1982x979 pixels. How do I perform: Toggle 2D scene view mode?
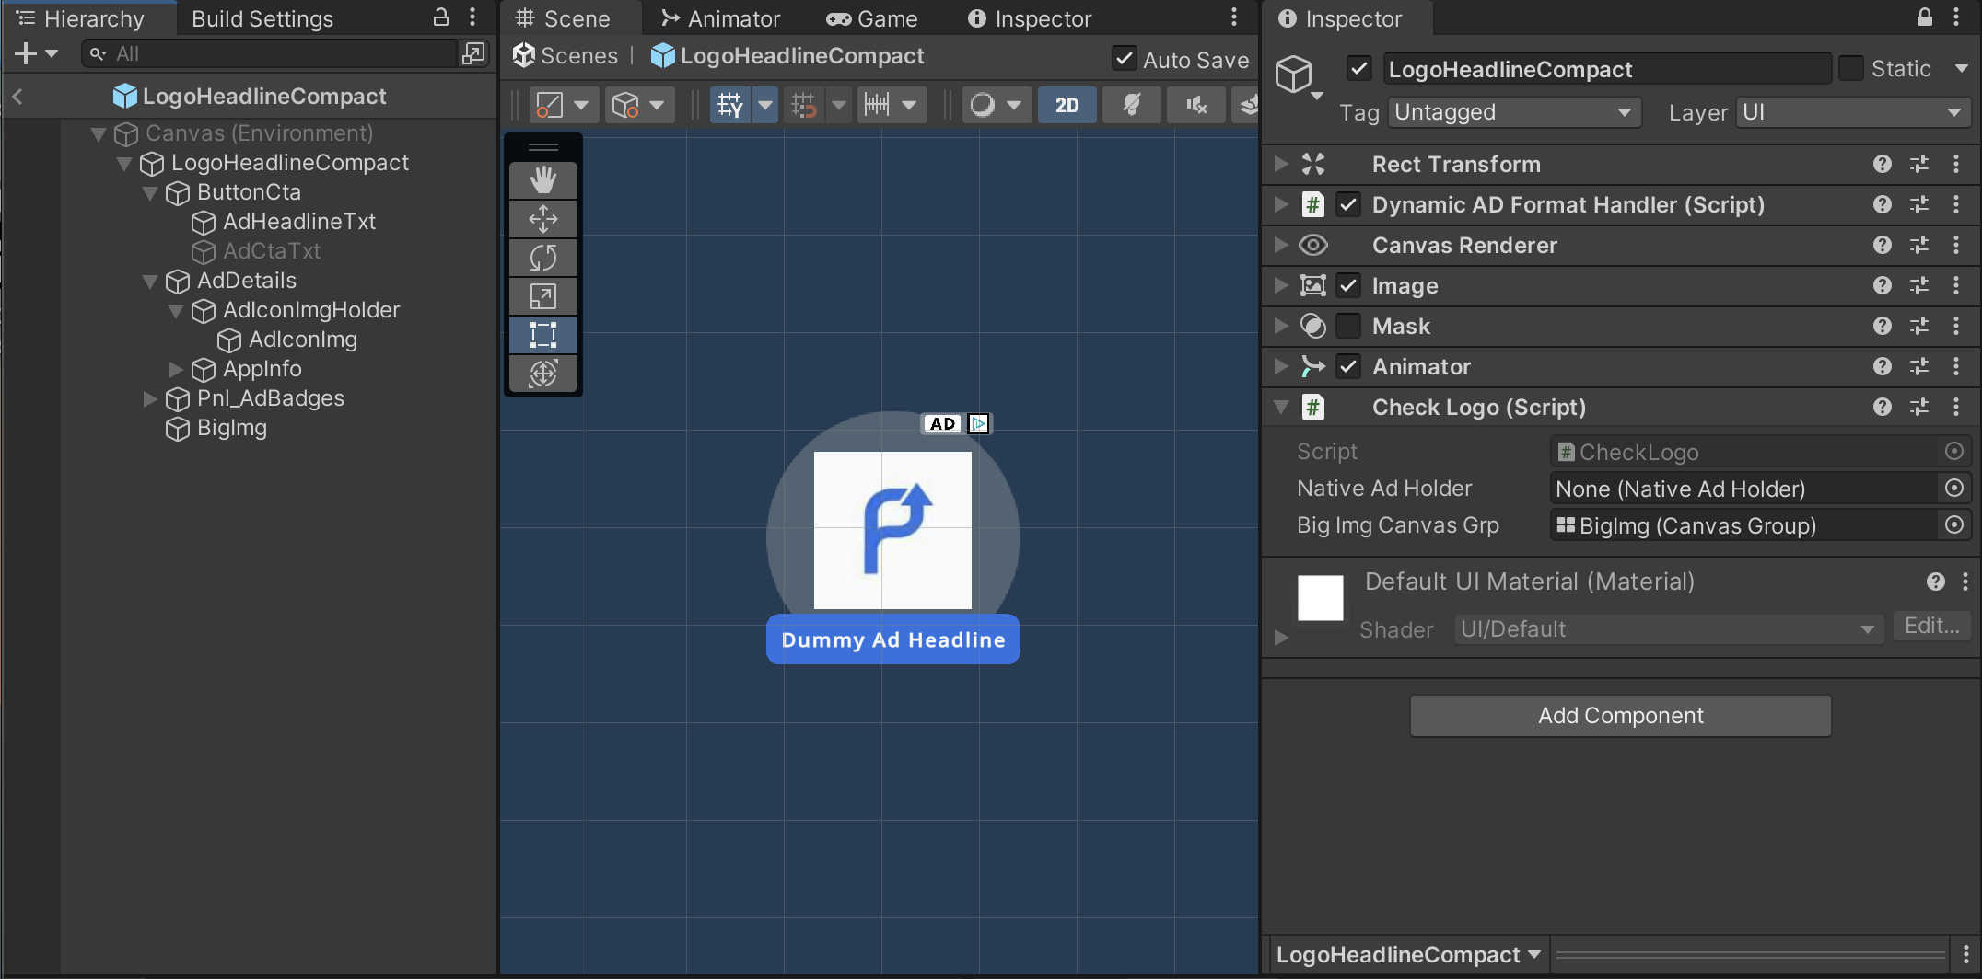coord(1067,105)
